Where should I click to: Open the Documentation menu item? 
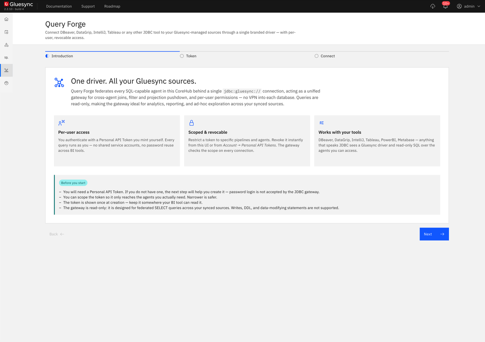(x=59, y=6)
